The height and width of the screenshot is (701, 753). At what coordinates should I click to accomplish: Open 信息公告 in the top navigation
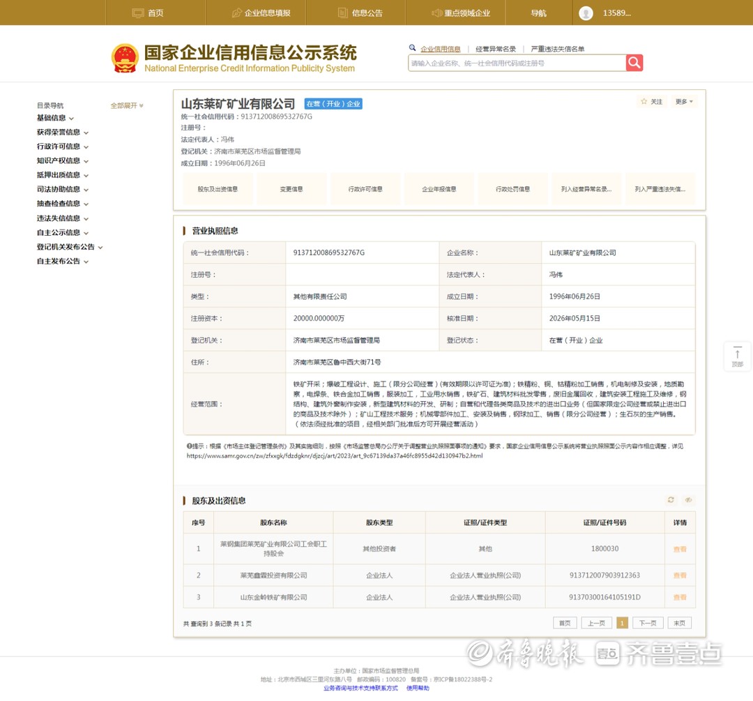(x=360, y=13)
